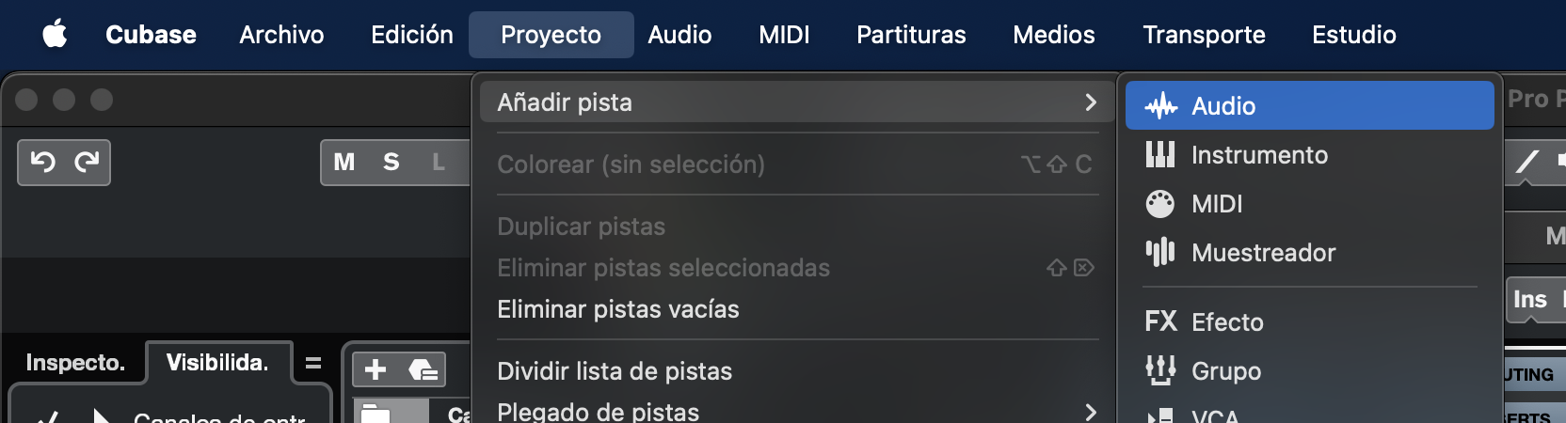
Task: Click the Instrumento piano keys icon
Action: (1160, 155)
